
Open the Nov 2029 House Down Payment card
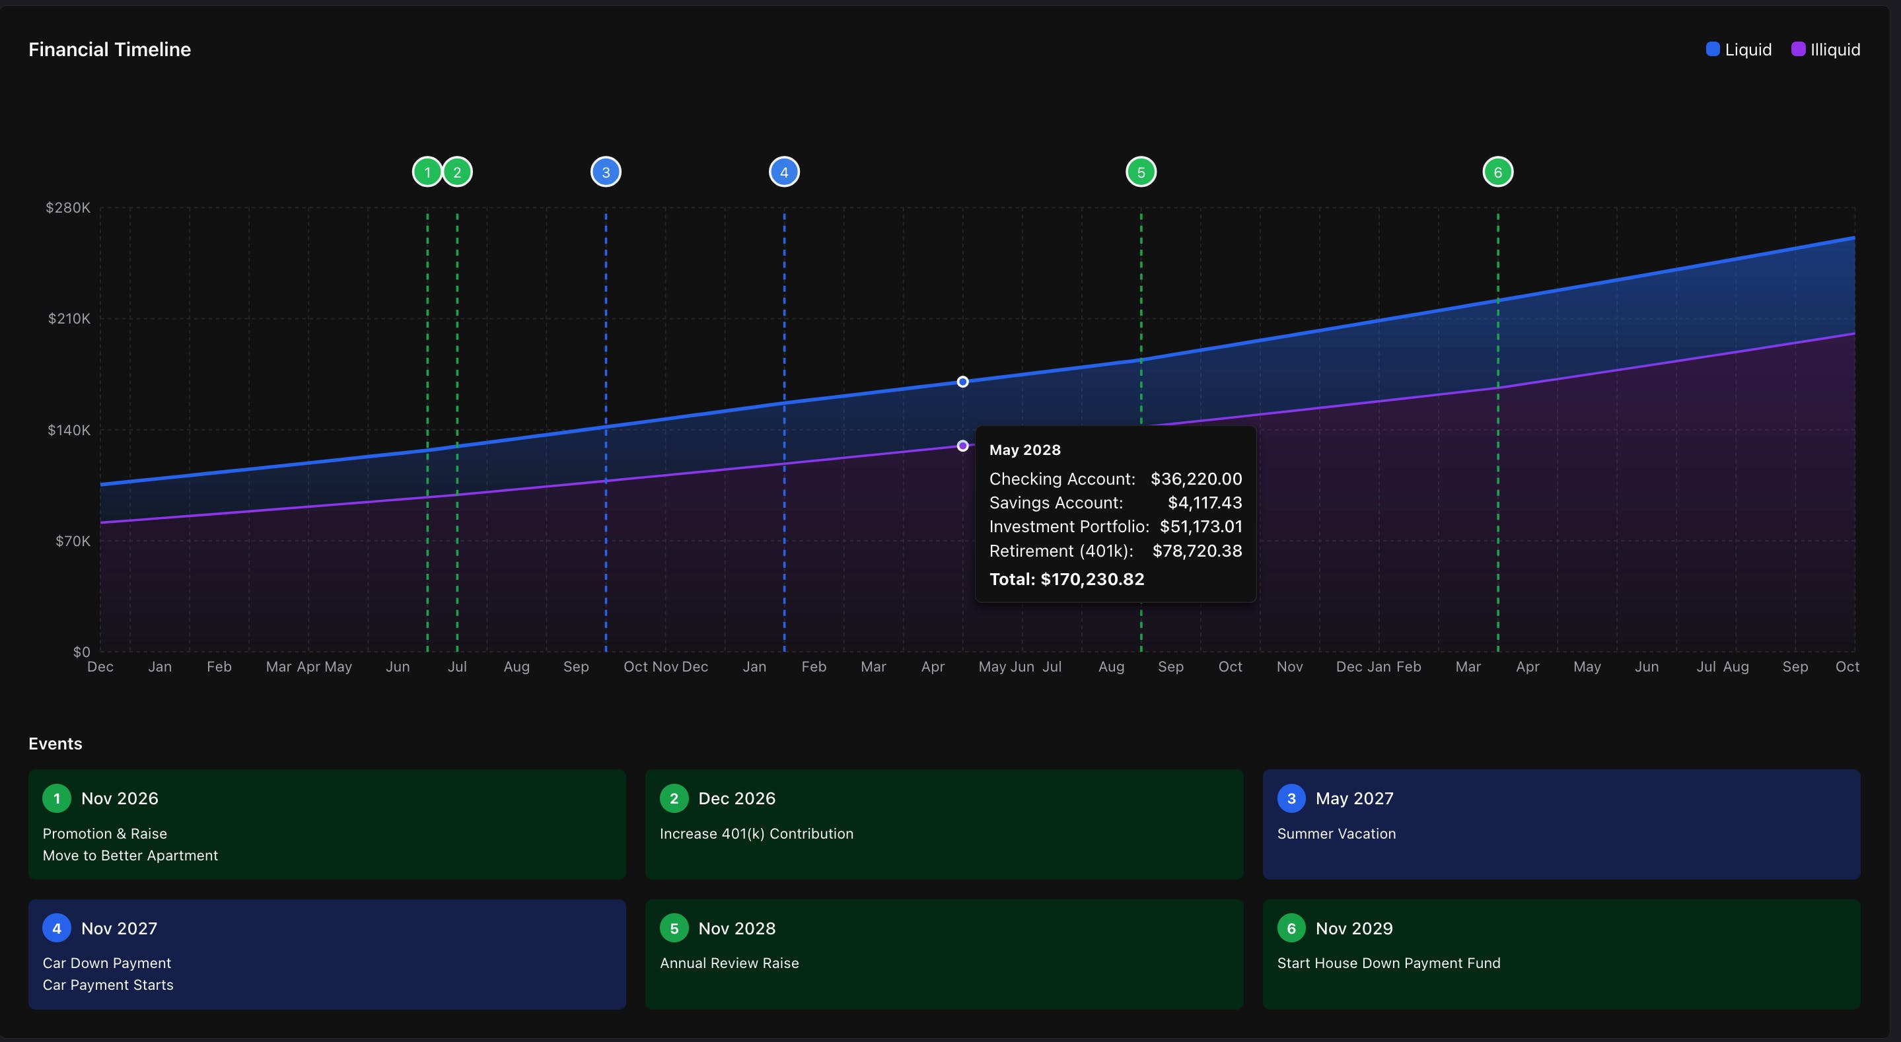click(1561, 954)
